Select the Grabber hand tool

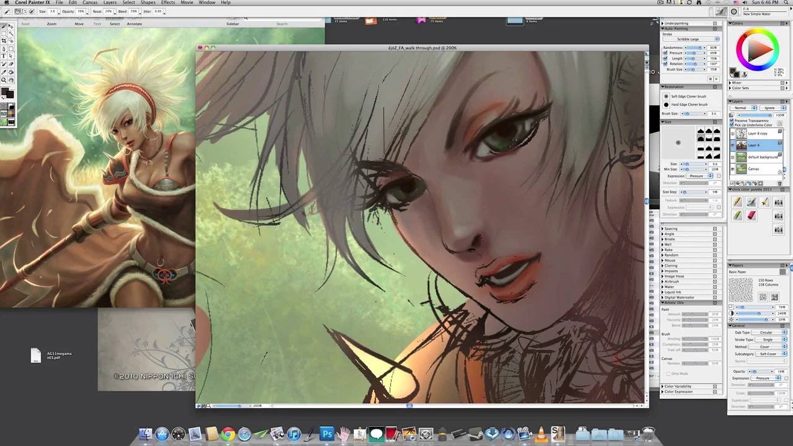[11, 81]
